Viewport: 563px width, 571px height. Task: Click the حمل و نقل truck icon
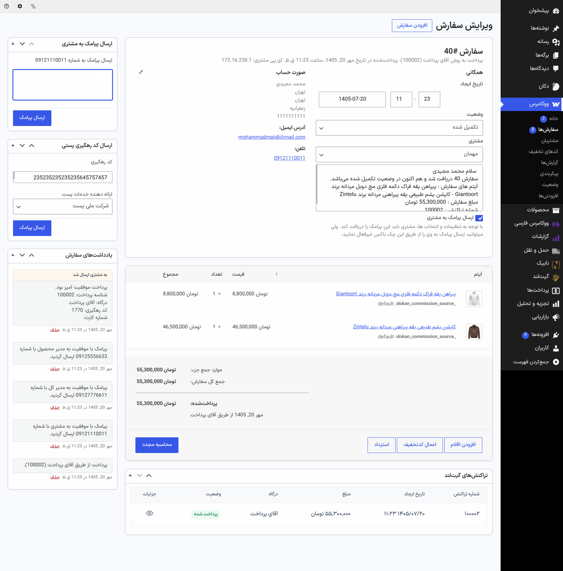(556, 251)
